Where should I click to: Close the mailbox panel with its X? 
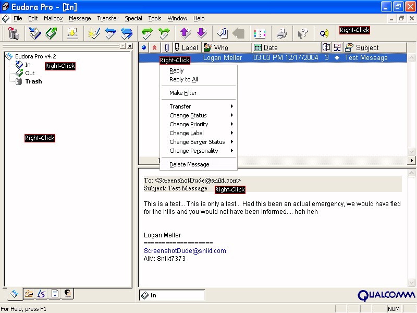tap(130, 46)
